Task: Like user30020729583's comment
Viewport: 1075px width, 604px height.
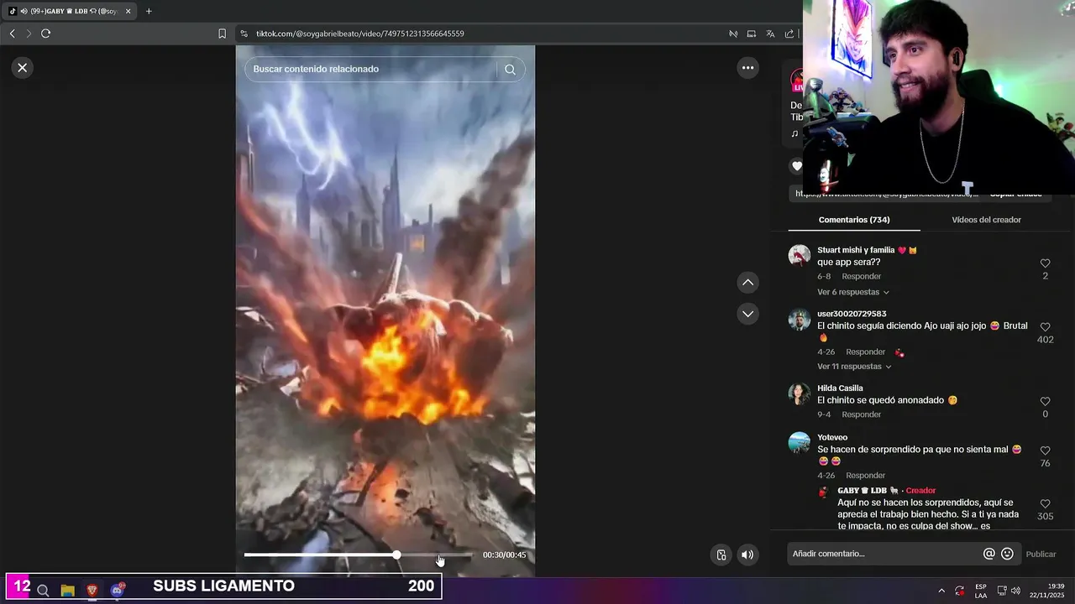Action: click(1045, 327)
